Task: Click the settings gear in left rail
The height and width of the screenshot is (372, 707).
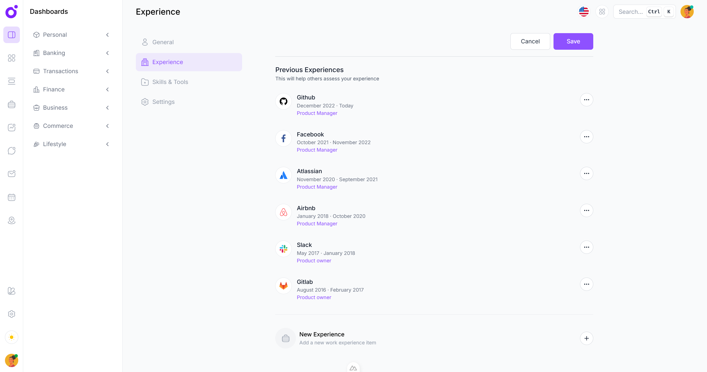Action: [x=12, y=314]
